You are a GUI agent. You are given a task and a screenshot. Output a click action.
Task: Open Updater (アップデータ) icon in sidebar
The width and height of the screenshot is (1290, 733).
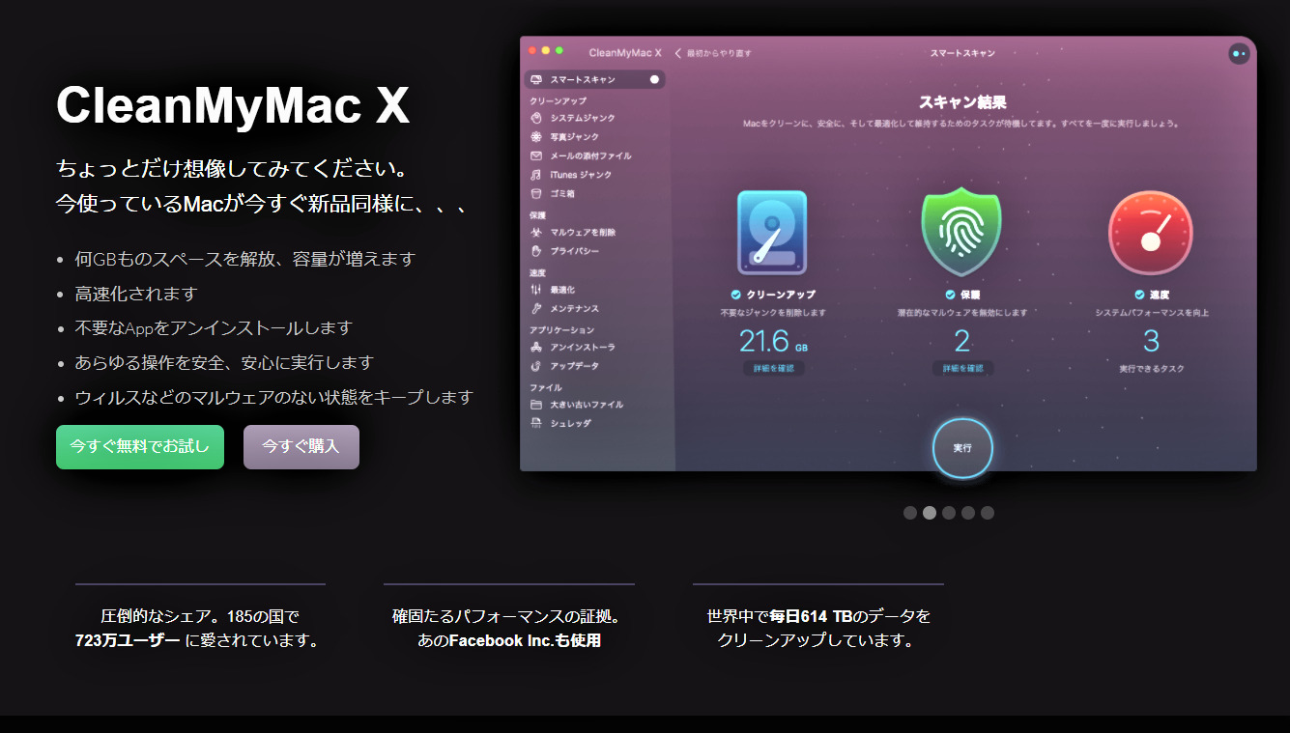click(x=536, y=366)
